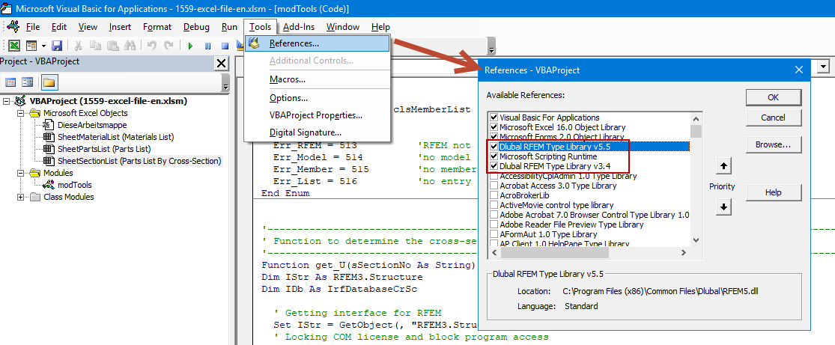The image size is (835, 345).
Task: Click references list horizontal scrollbar right arrow
Action: tap(684, 254)
